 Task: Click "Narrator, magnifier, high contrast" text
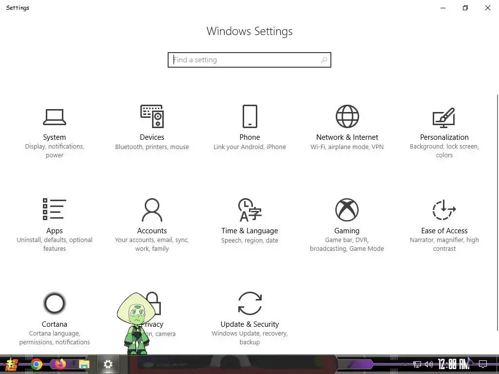pyautogui.click(x=444, y=244)
